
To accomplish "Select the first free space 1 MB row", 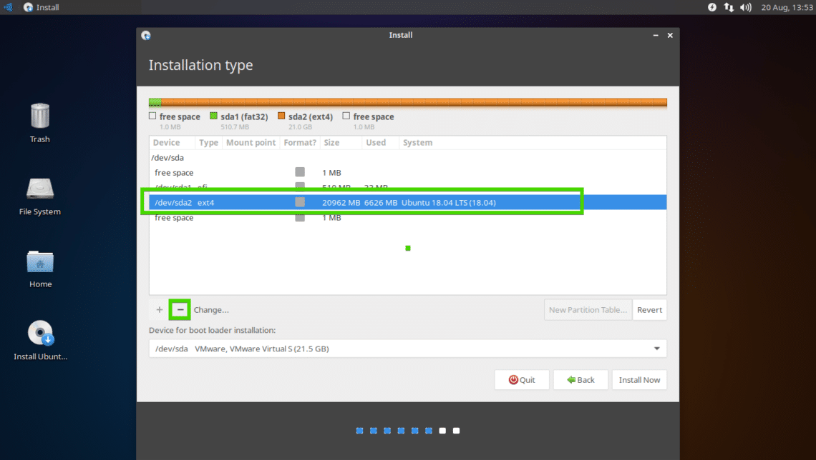I will tap(407, 173).
